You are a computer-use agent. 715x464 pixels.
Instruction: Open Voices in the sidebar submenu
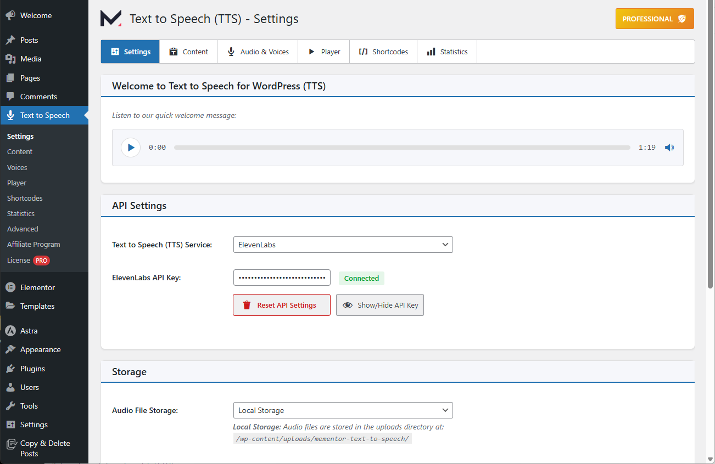click(x=17, y=167)
